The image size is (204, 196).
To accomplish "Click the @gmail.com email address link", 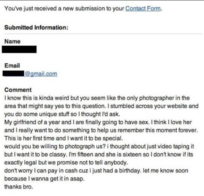I will coord(41,74).
